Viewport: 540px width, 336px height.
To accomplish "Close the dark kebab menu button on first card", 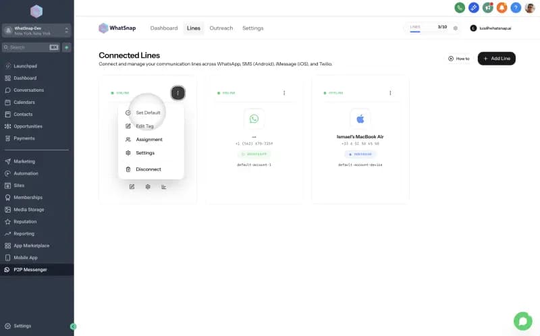I will pyautogui.click(x=178, y=93).
